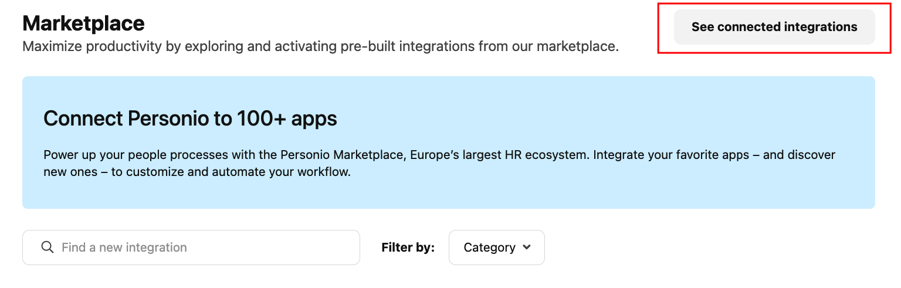Click the search icon inside integration field
Viewport: 901px width, 288px height.
[48, 248]
